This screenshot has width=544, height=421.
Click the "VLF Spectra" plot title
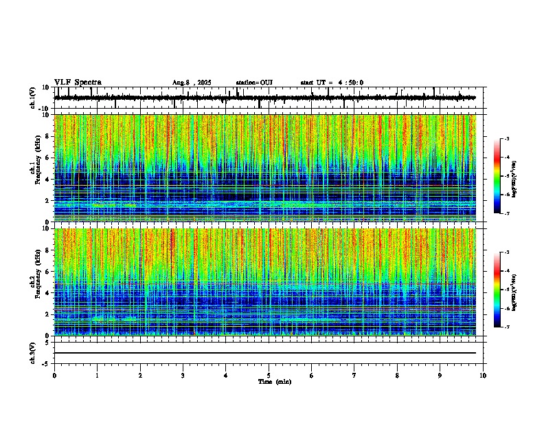pyautogui.click(x=78, y=83)
